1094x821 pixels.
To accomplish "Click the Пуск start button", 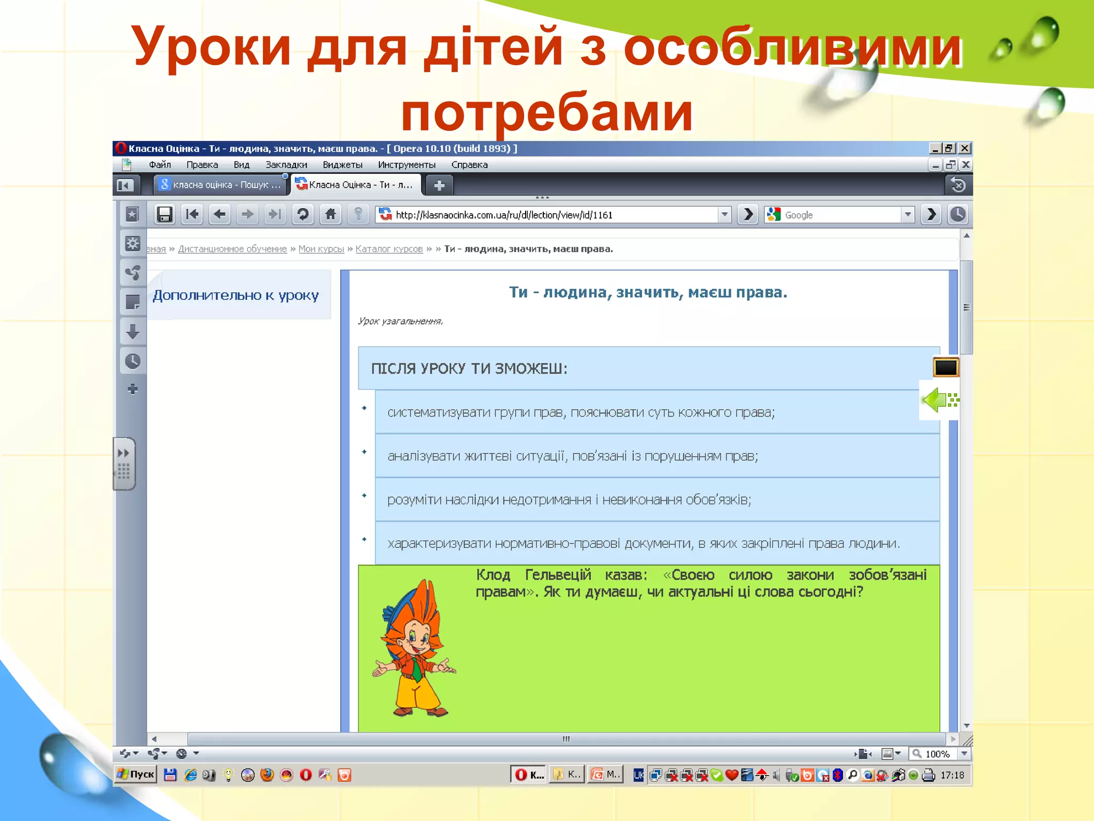I will (136, 774).
